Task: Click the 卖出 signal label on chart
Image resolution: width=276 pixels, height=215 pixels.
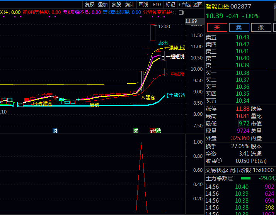Action: [x=163, y=42]
